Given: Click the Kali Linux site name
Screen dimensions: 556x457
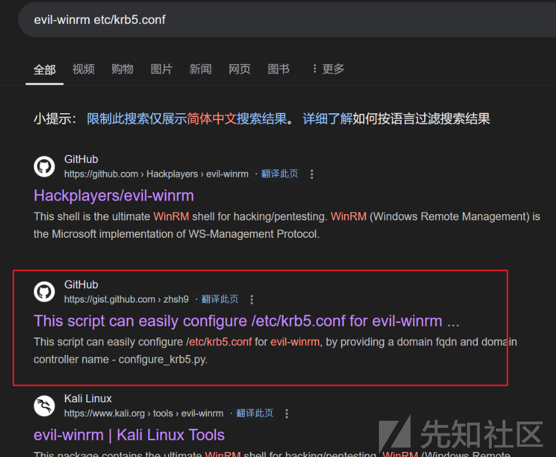Looking at the screenshot, I should (88, 398).
